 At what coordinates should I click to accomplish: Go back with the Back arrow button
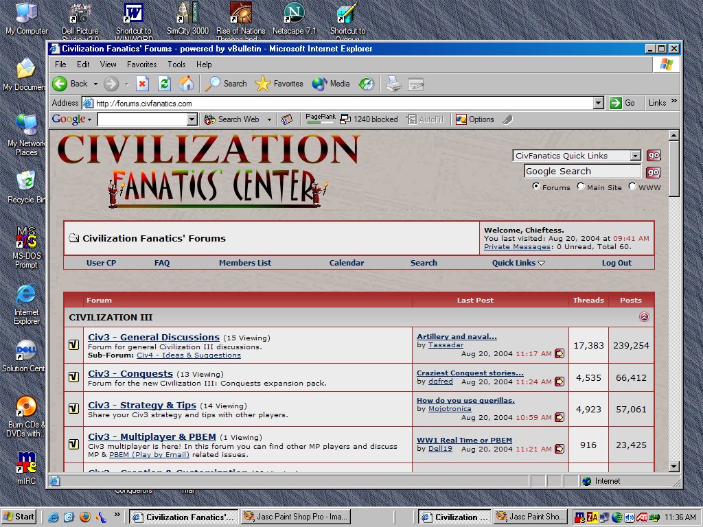[70, 84]
